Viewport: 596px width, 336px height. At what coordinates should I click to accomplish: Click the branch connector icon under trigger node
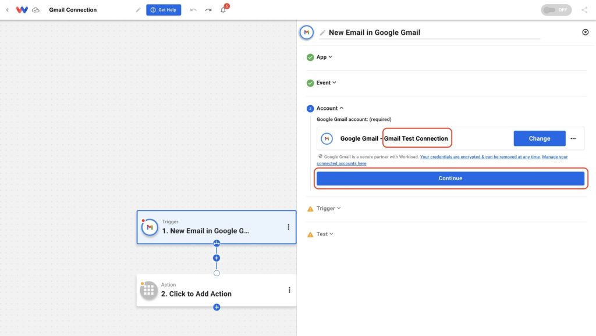click(217, 244)
